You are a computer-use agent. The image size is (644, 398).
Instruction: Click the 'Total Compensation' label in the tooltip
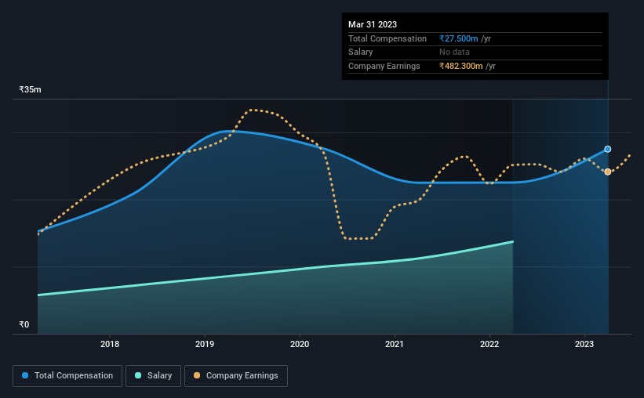point(387,38)
